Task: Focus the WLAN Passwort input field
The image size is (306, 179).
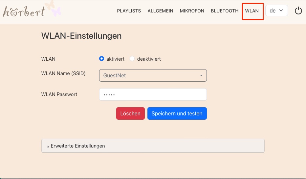Action: point(153,94)
